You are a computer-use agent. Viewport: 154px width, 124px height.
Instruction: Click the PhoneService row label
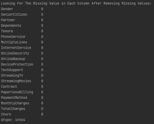(x=13, y=37)
